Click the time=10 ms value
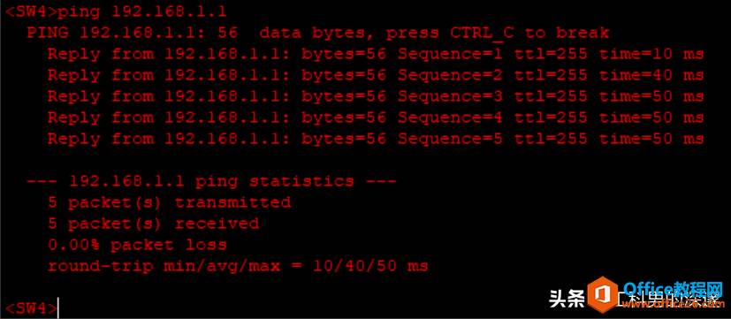 [x=651, y=54]
